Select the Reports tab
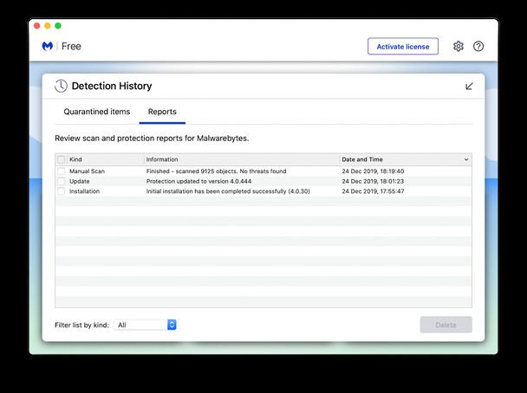 pyautogui.click(x=162, y=112)
